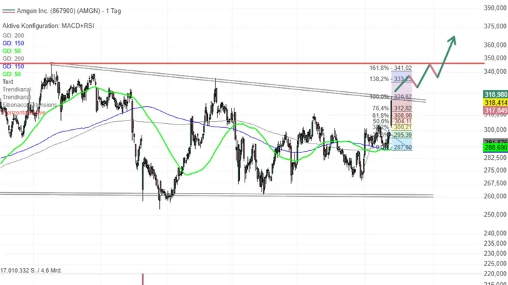Screen dimensions: 508x285
Task: Click the green 288,690 price tag
Action: 496,147
